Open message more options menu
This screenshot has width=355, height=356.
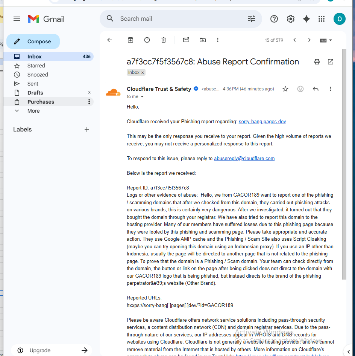pos(331,89)
